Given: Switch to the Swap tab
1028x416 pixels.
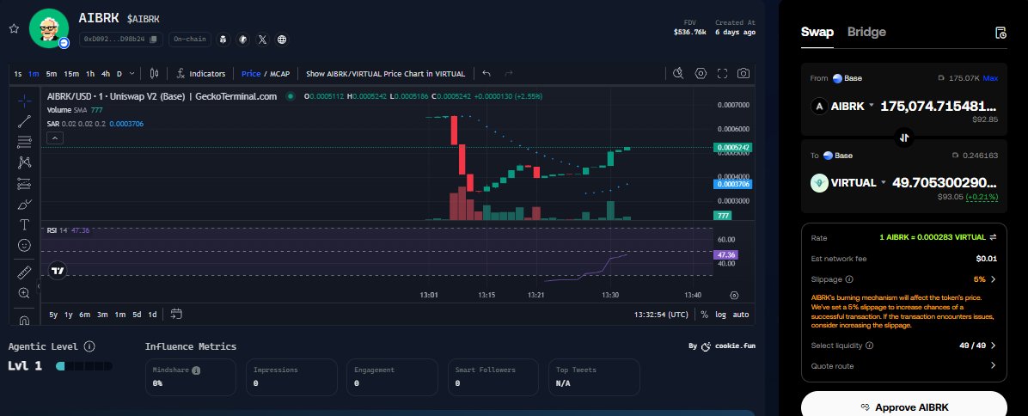Looking at the screenshot, I should pyautogui.click(x=817, y=32).
